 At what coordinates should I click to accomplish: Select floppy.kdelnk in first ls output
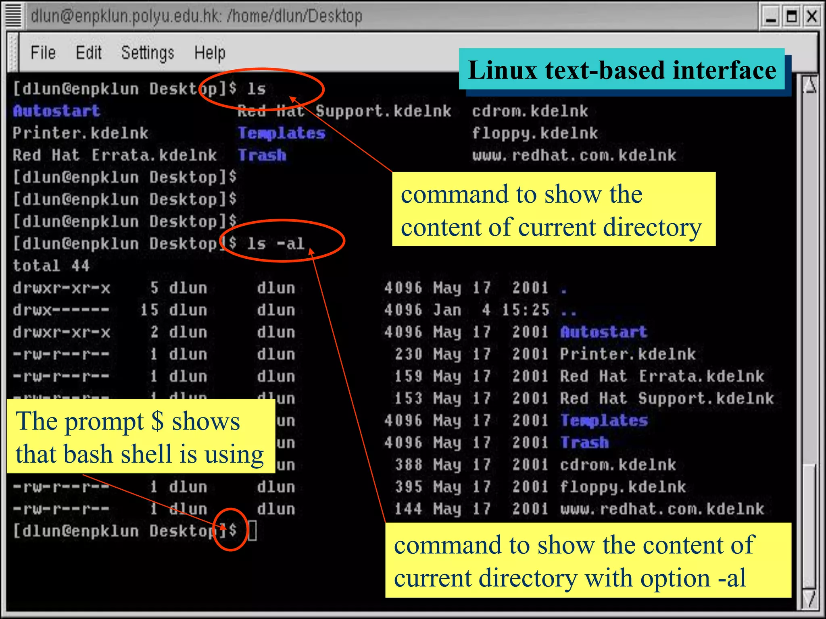pos(535,133)
